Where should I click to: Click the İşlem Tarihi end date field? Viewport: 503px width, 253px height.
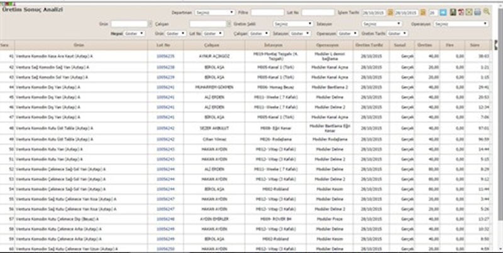pyautogui.click(x=407, y=13)
